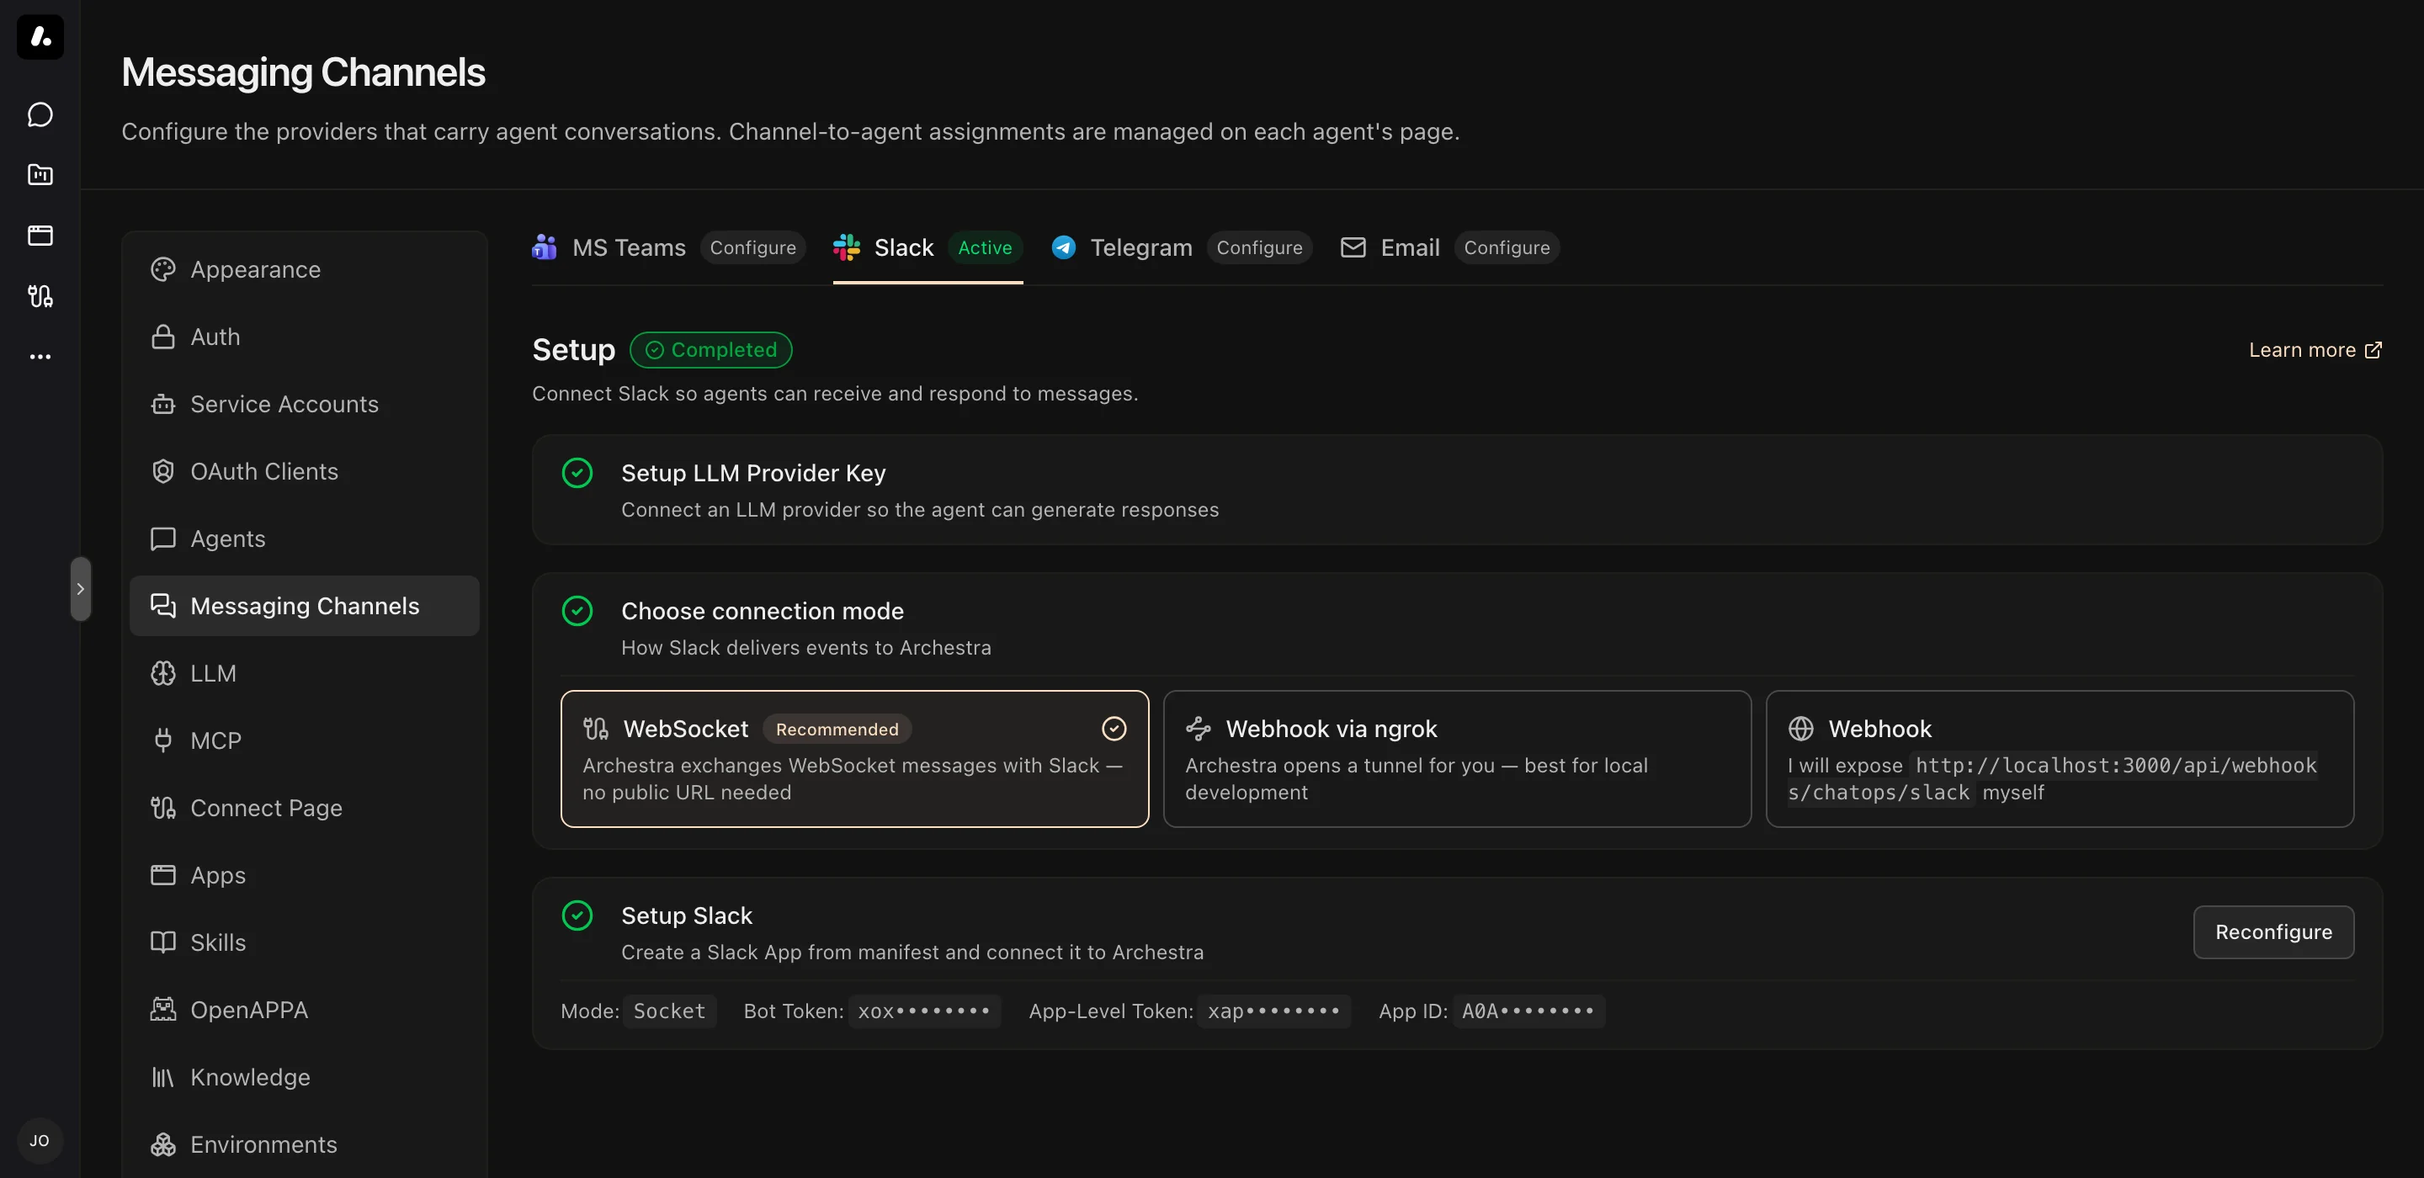Open the chat bubble icon in left rail
This screenshot has width=2424, height=1178.
pos(40,114)
